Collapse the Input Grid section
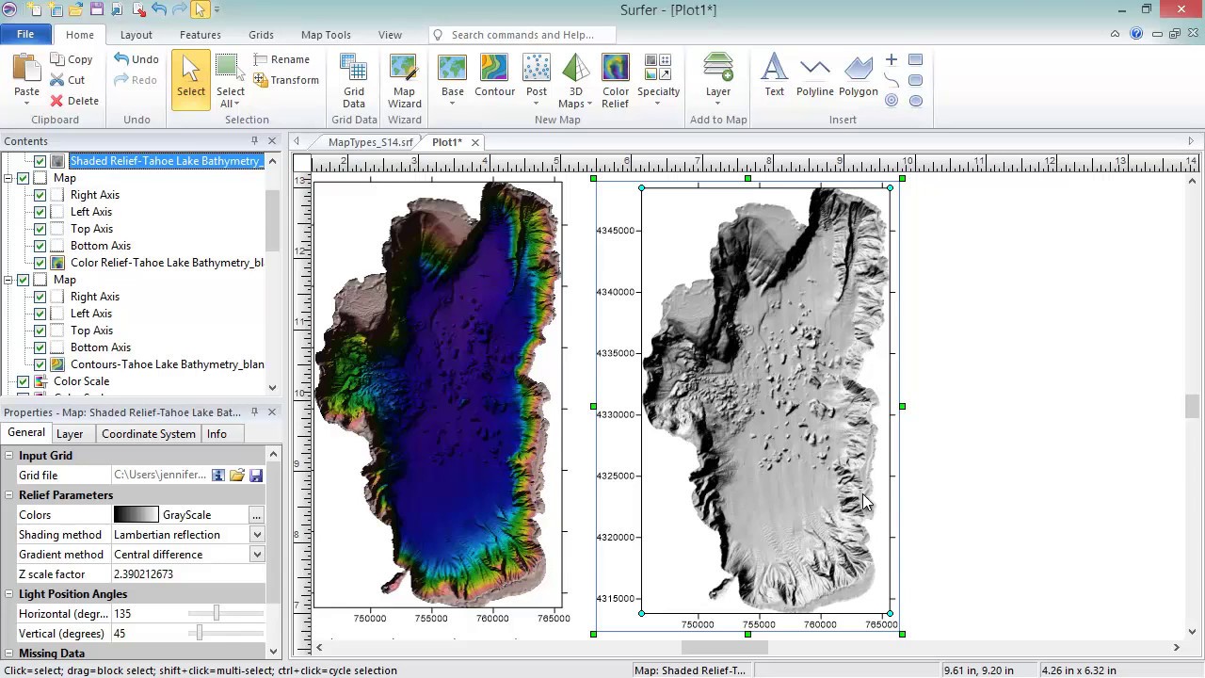The height and width of the screenshot is (678, 1205). pyautogui.click(x=8, y=456)
